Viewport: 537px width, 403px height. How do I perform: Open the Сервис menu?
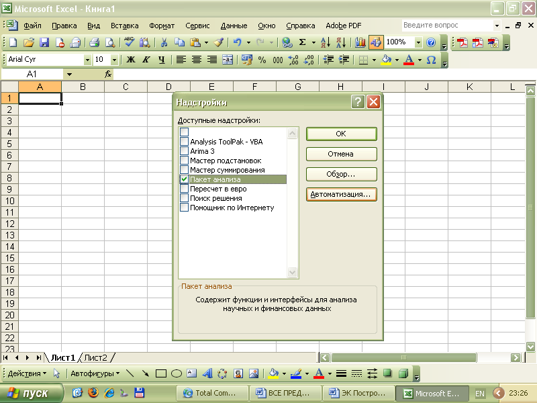pos(197,26)
